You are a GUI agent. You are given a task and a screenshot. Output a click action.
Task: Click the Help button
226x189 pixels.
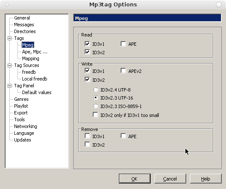tap(206, 179)
